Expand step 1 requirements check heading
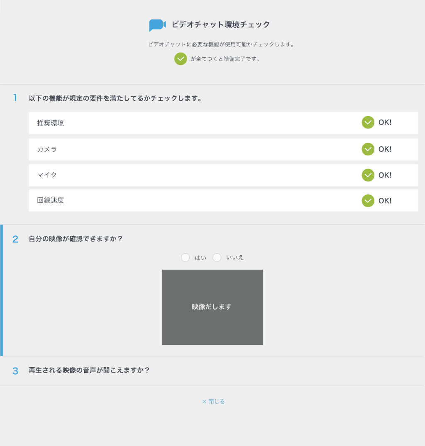425x446 pixels. coord(115,98)
